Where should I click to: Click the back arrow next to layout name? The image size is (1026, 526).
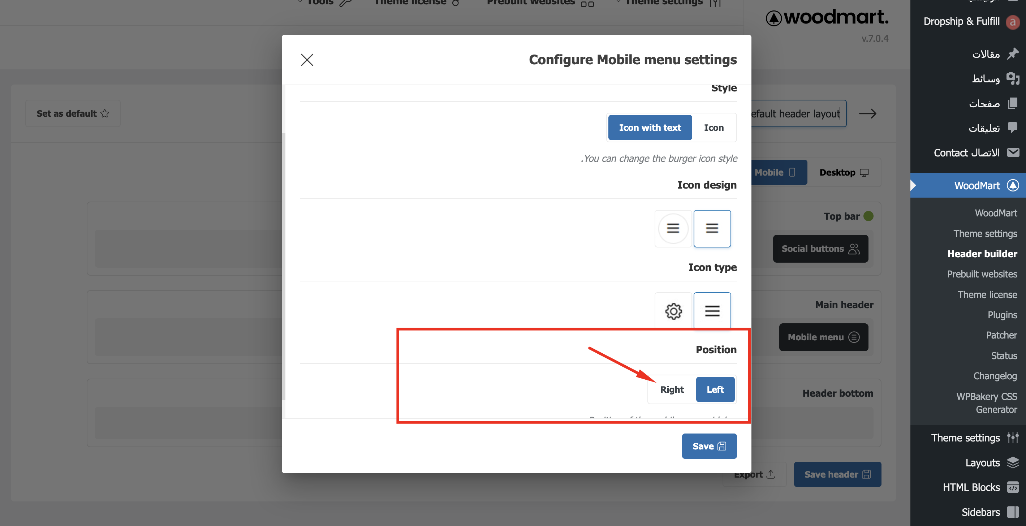point(867,113)
